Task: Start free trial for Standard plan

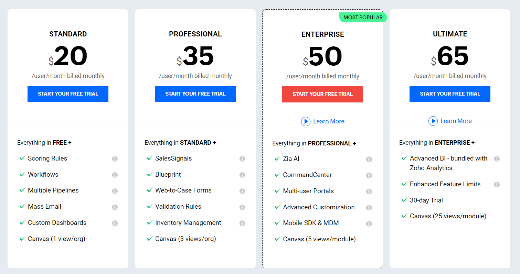Action: coord(68,94)
